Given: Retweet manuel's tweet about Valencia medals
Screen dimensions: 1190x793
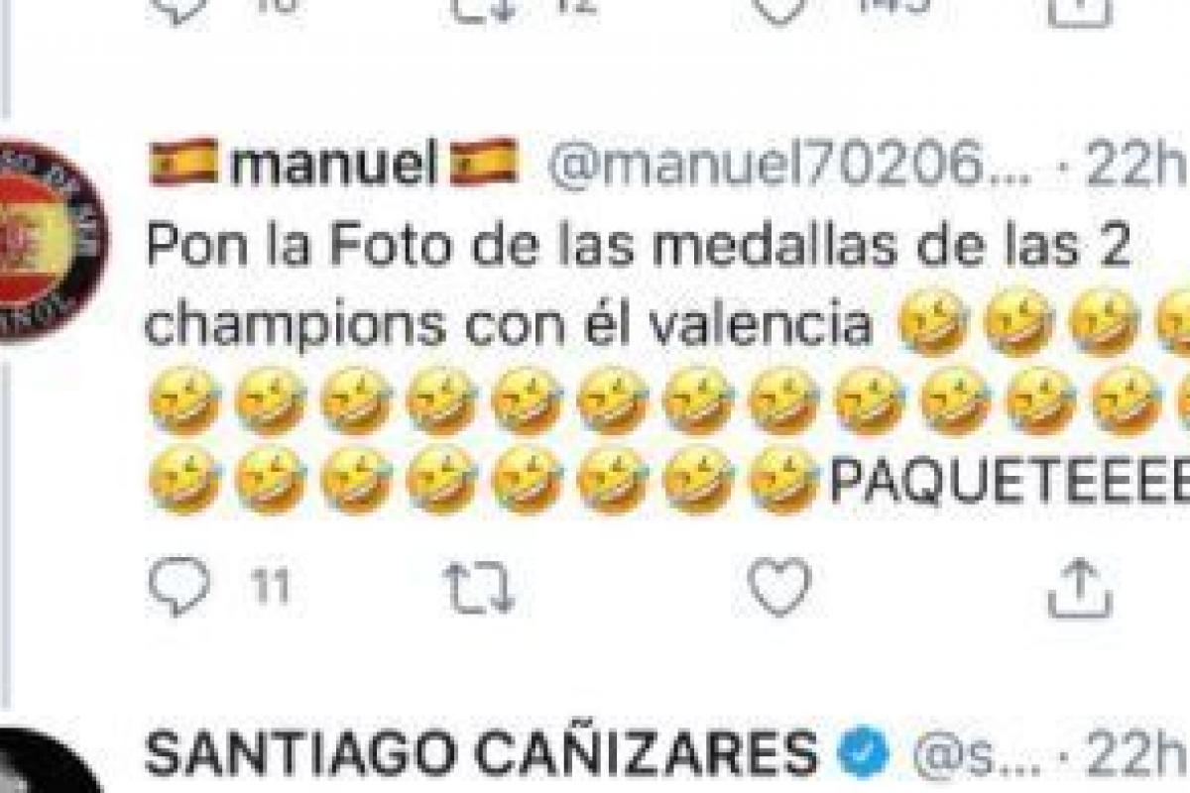Looking at the screenshot, I should 481,588.
